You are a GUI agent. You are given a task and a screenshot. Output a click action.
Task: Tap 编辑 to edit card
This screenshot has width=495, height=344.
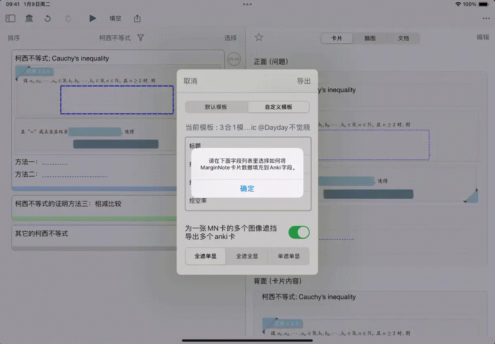pos(483,37)
